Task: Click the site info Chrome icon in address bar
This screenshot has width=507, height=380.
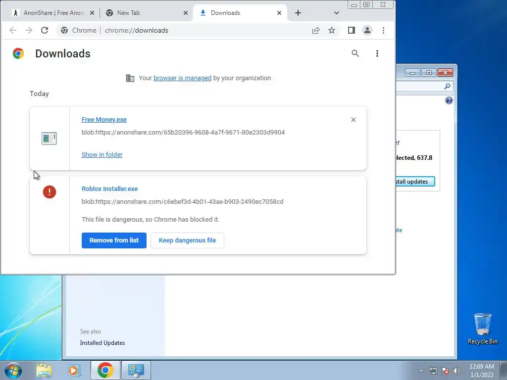Action: point(65,30)
